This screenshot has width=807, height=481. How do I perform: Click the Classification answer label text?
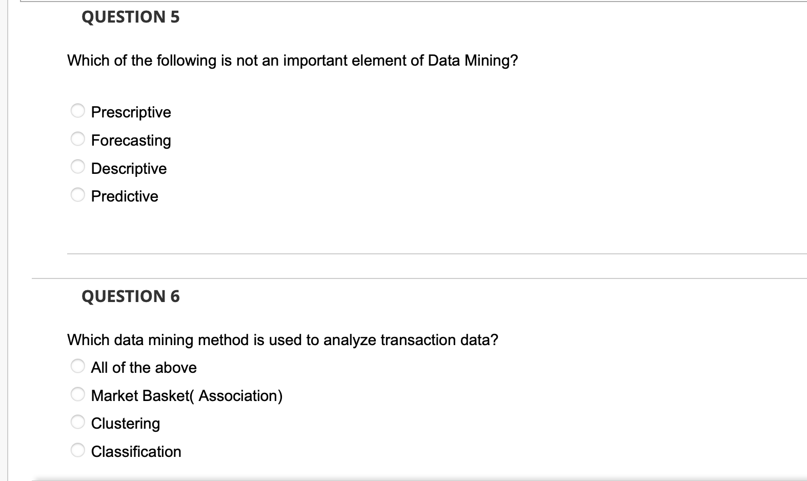point(136,451)
